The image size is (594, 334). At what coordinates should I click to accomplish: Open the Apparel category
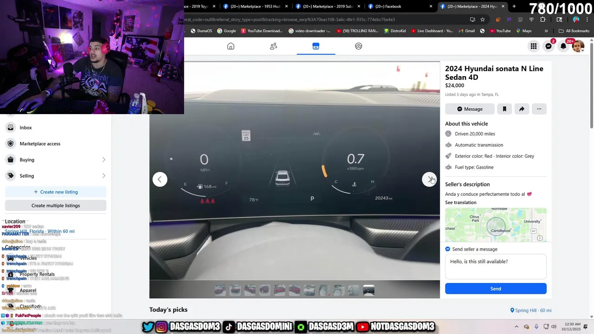[56, 290]
